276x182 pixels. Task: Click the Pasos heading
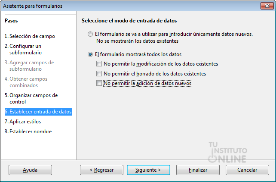pos(11,21)
